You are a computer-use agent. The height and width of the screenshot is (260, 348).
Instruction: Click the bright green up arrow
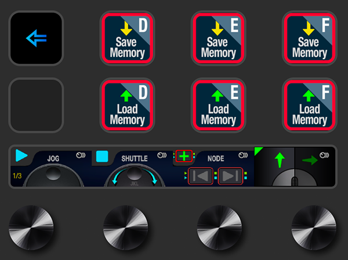tap(280, 160)
